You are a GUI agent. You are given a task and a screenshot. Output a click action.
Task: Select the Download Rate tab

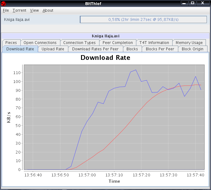pyautogui.click(x=20, y=49)
